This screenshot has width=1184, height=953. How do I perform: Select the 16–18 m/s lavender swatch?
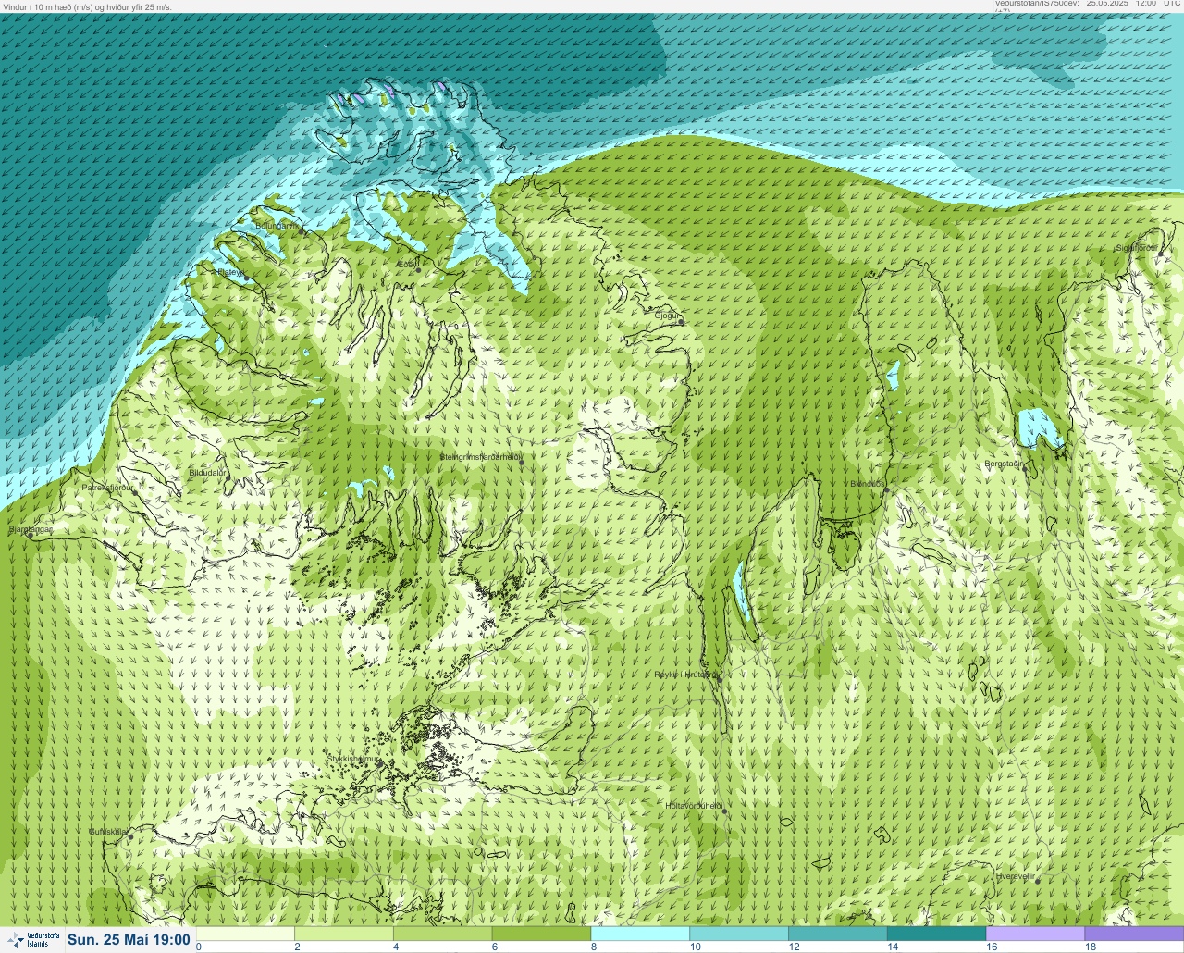click(1035, 934)
